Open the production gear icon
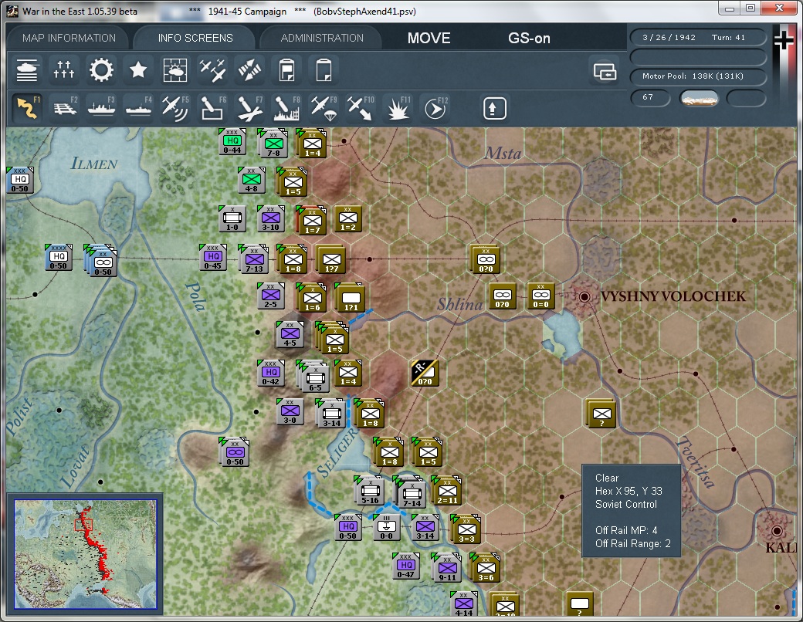803x622 pixels. click(x=101, y=70)
